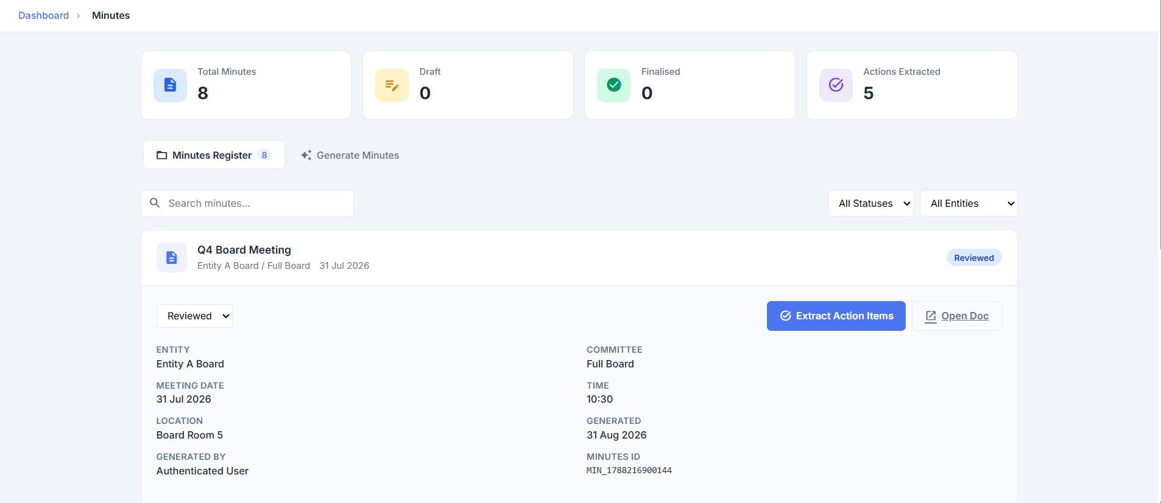The width and height of the screenshot is (1161, 503).
Task: Click the sparkle icon beside Generate Minutes
Action: [306, 155]
